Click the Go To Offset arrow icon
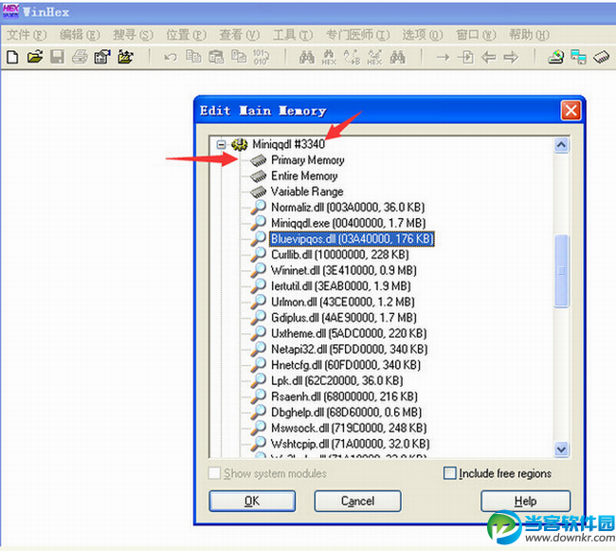The height and width of the screenshot is (551, 616). (443, 58)
